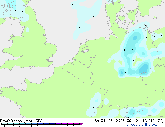Click the legend label '10'
This screenshot has height=127, width=165.
33,126
